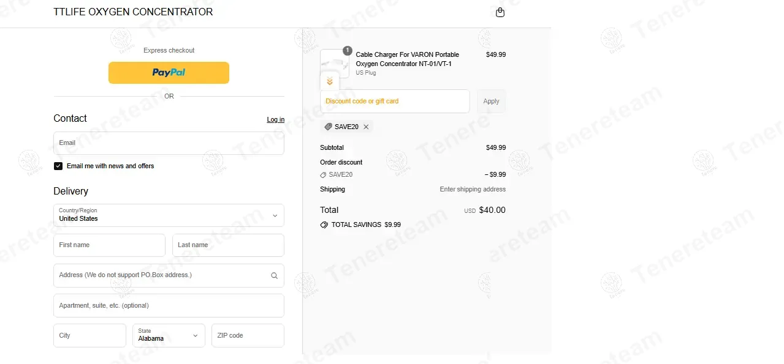Viewport: 784px width, 364px height.
Task: Open the Country/Region dropdown
Action: [x=169, y=215]
